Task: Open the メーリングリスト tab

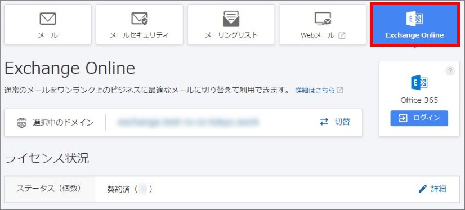Action: pyautogui.click(x=231, y=24)
